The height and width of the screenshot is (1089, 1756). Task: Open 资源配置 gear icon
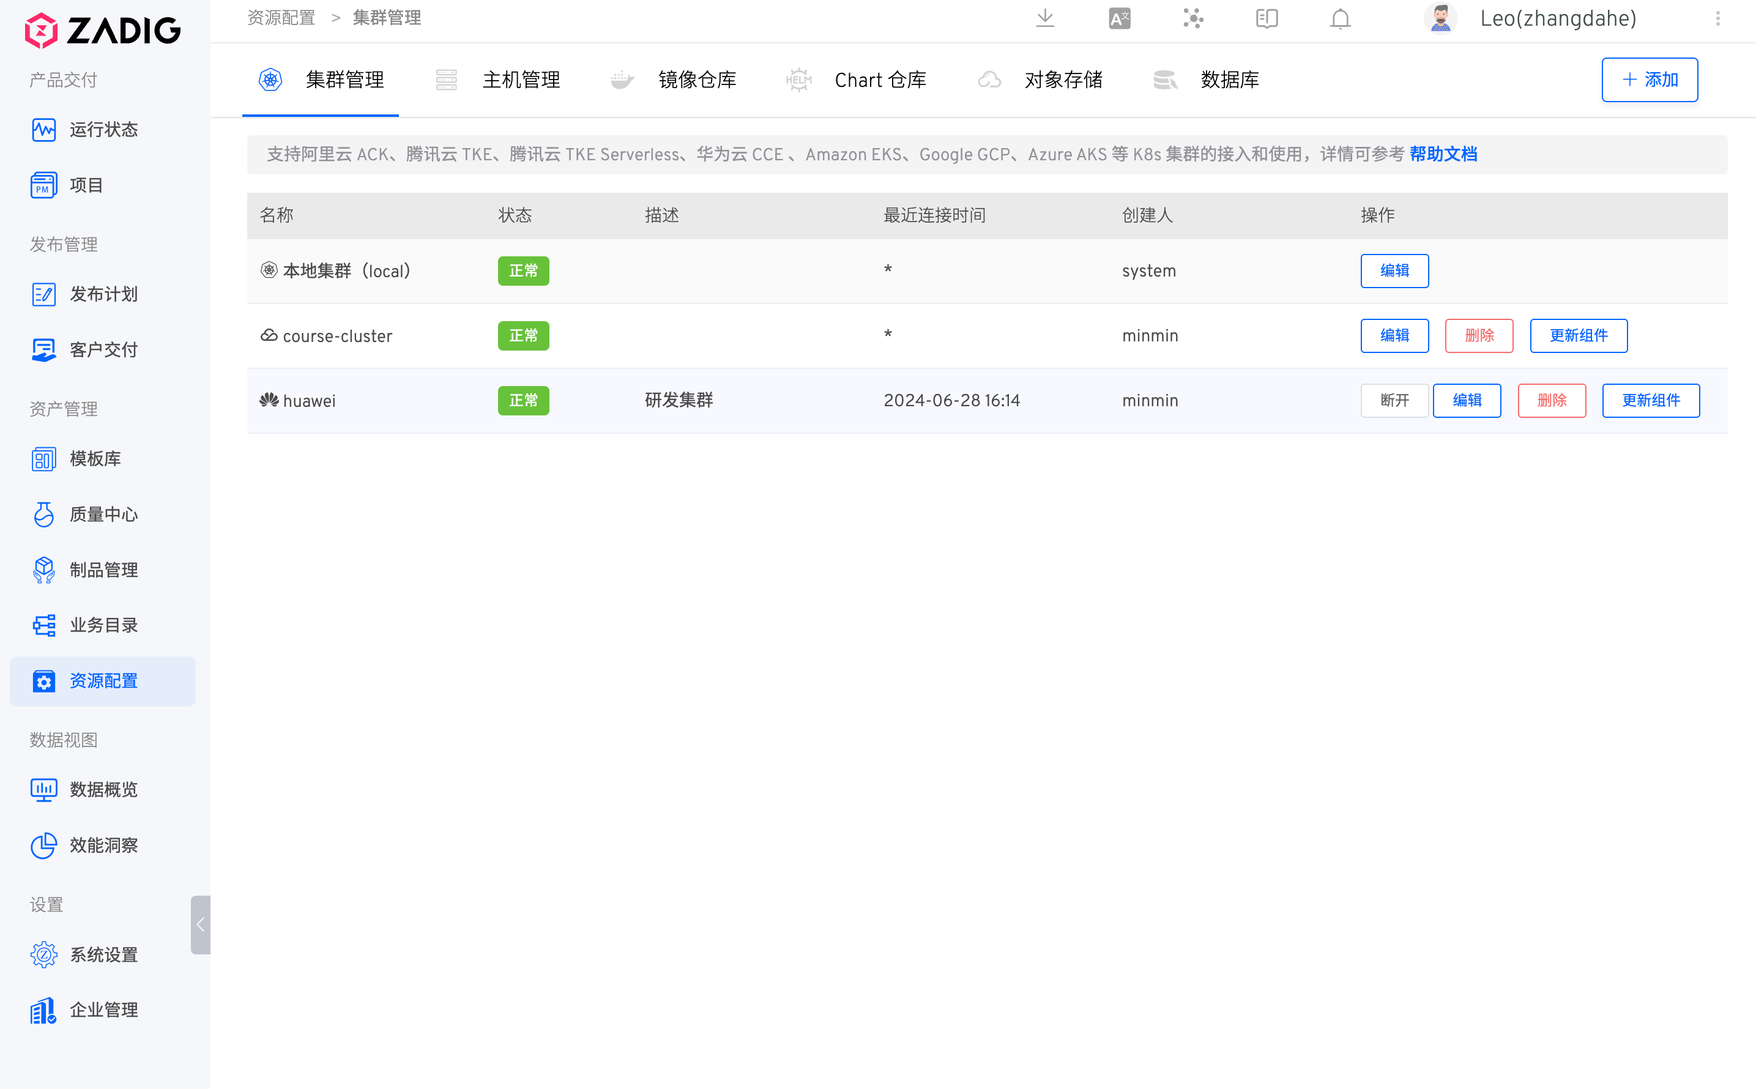(x=44, y=682)
